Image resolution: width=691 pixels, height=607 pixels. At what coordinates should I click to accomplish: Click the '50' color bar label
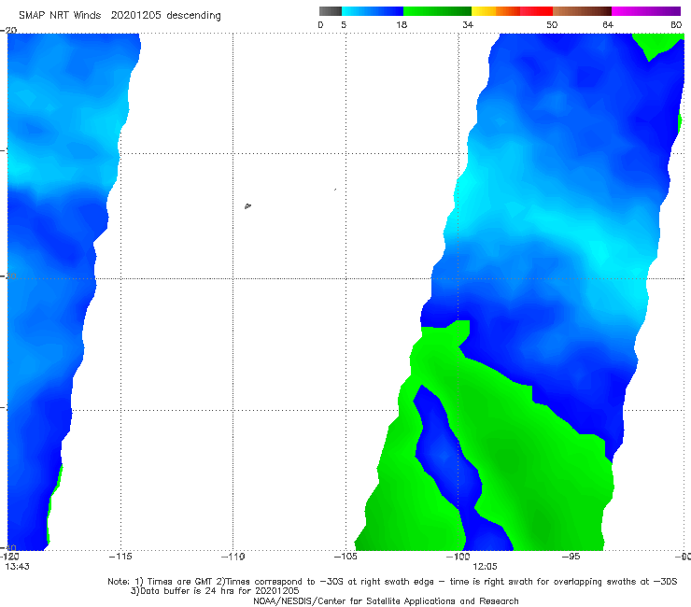click(x=552, y=25)
